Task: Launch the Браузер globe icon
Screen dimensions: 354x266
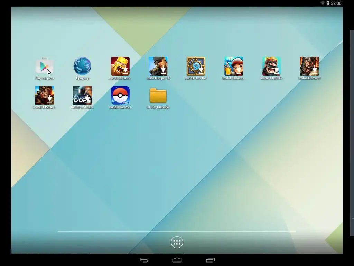Action: (82, 66)
